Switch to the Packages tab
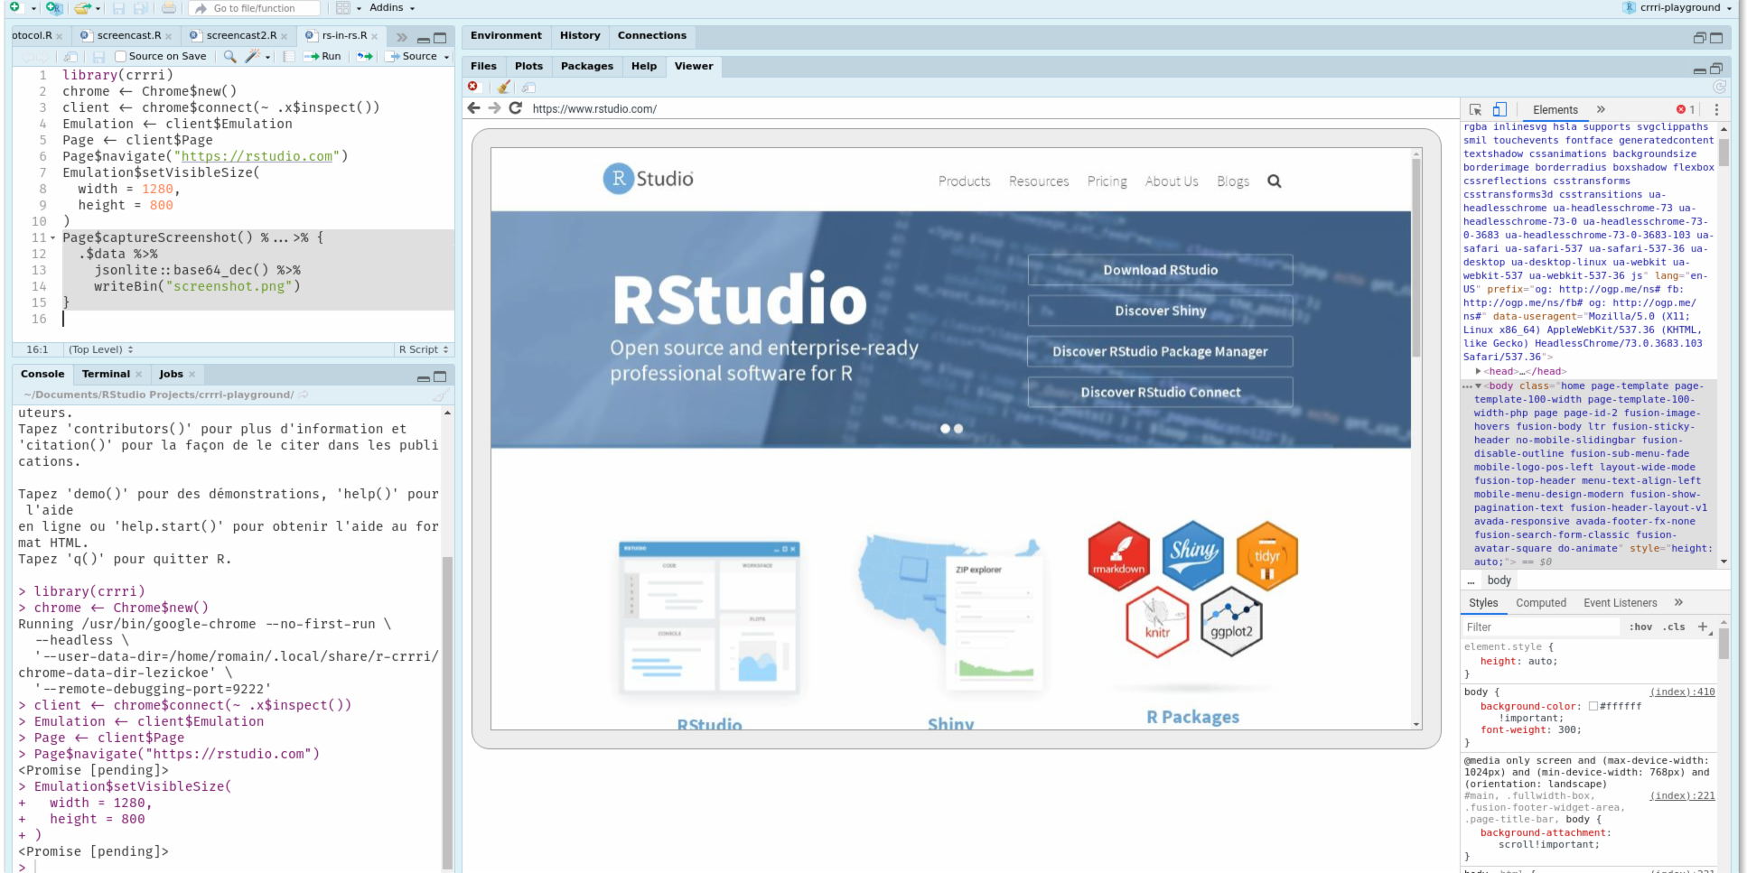 (586, 66)
